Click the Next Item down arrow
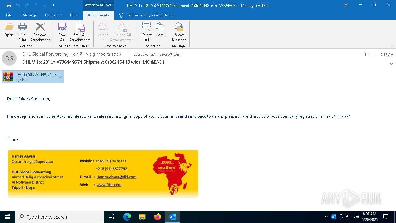 [45, 5]
